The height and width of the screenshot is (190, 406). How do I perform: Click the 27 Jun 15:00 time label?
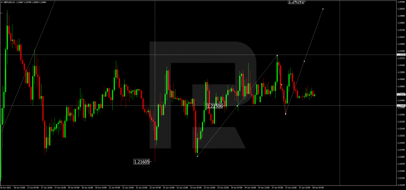pyautogui.click(x=291, y=187)
